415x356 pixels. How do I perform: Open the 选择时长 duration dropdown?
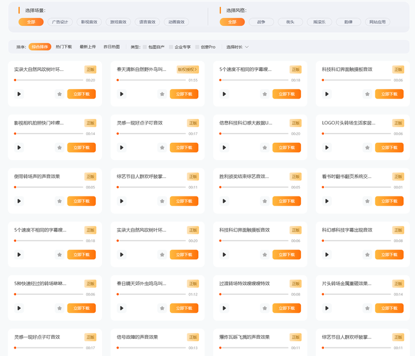click(x=237, y=47)
